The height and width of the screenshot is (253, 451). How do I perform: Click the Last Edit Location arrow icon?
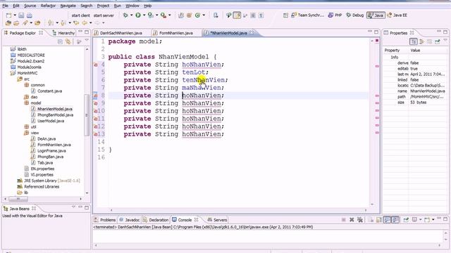76,23
